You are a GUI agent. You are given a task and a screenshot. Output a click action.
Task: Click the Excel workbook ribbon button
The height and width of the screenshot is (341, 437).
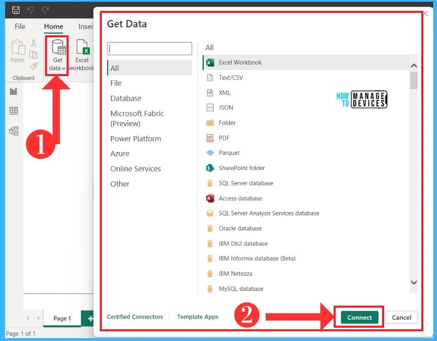click(x=82, y=55)
